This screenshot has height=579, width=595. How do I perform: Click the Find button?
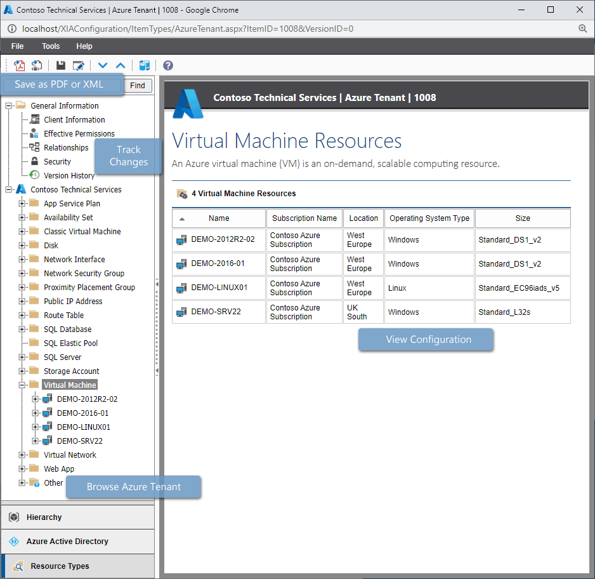point(138,86)
